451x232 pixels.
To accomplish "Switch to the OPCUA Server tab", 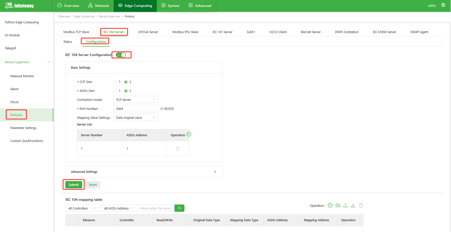I will tap(148, 32).
